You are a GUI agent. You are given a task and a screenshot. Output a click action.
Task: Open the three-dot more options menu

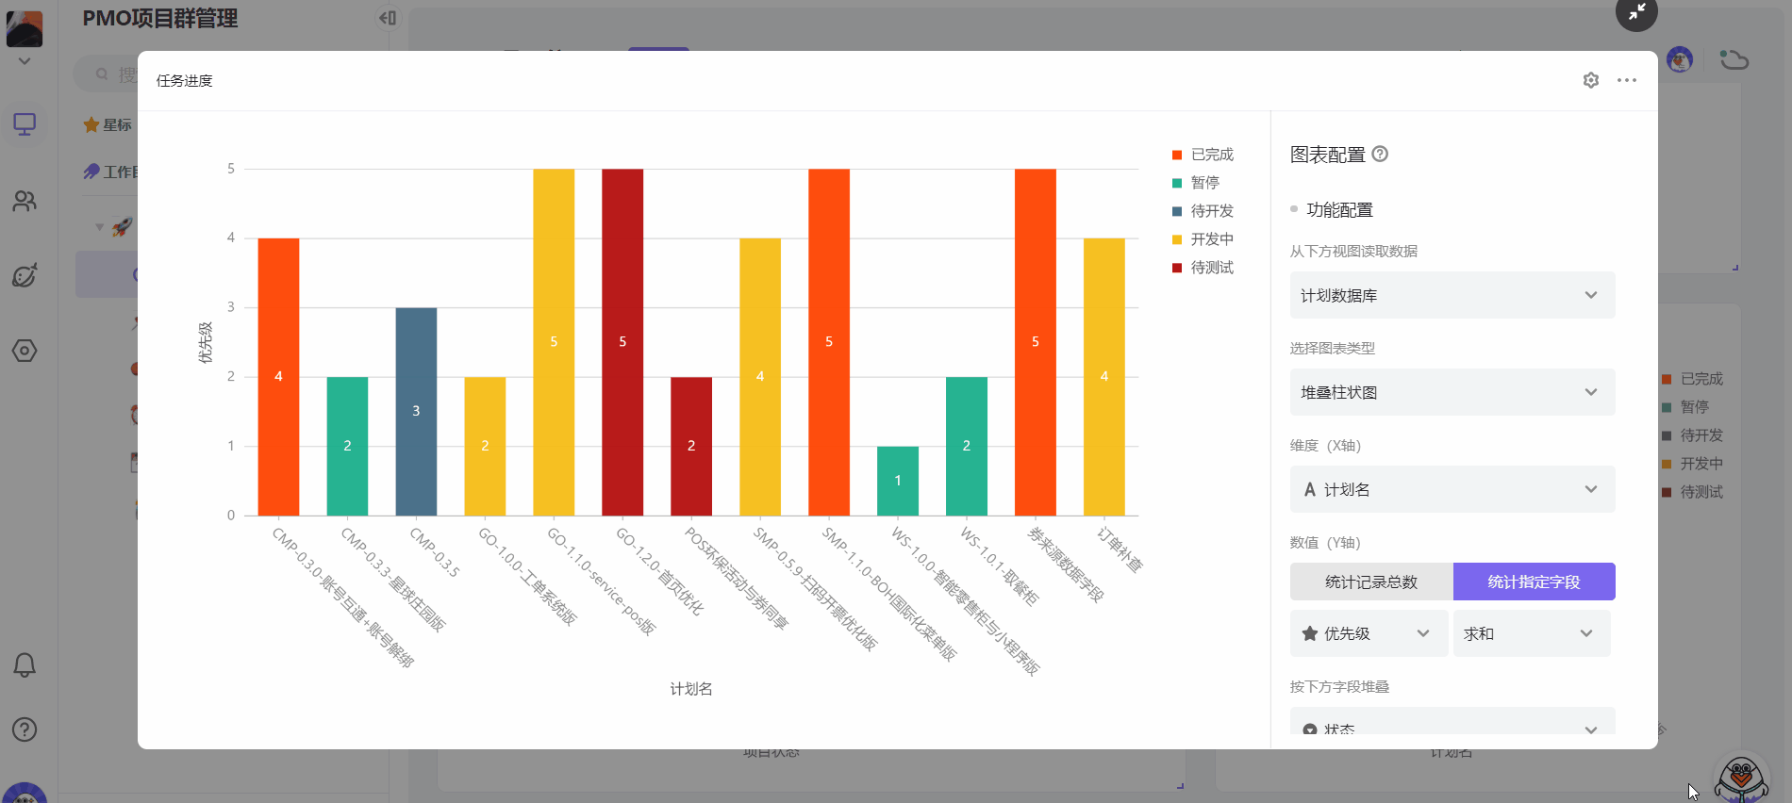click(1626, 80)
